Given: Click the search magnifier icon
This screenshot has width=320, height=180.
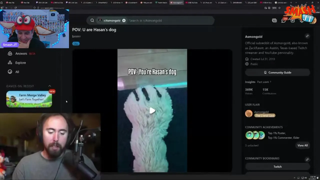Looking at the screenshot, I should tap(92, 20).
